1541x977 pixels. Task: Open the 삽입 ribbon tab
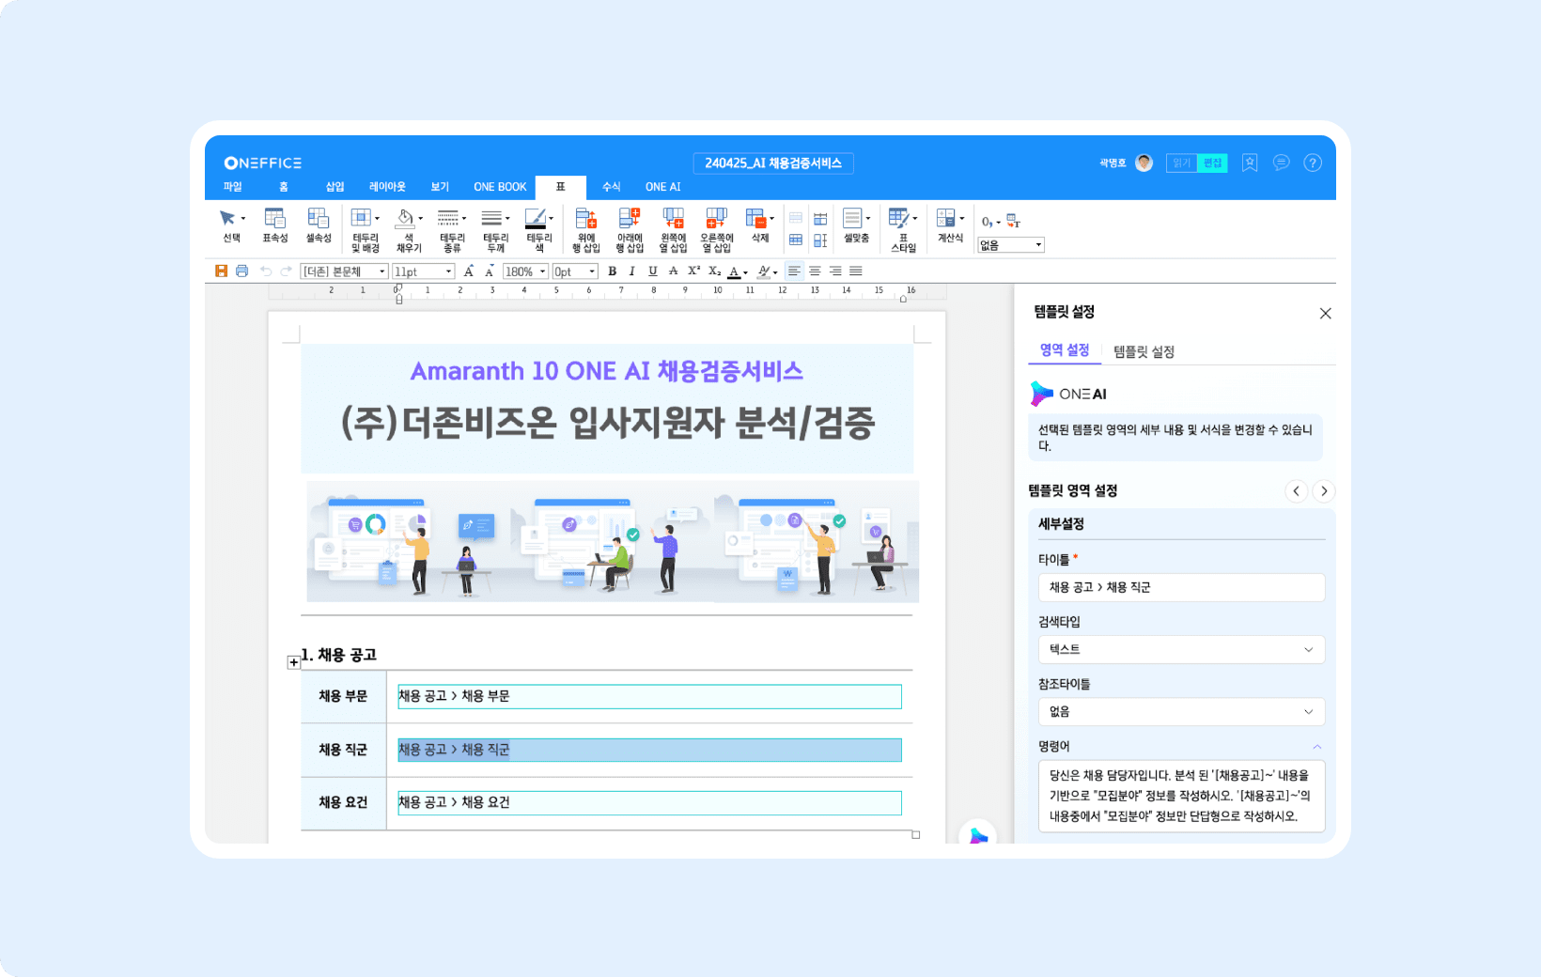(x=335, y=187)
